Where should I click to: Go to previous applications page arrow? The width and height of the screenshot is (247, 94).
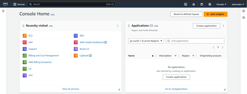[213, 48]
